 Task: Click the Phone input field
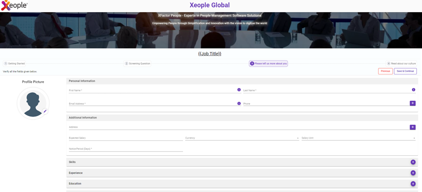[326, 104]
